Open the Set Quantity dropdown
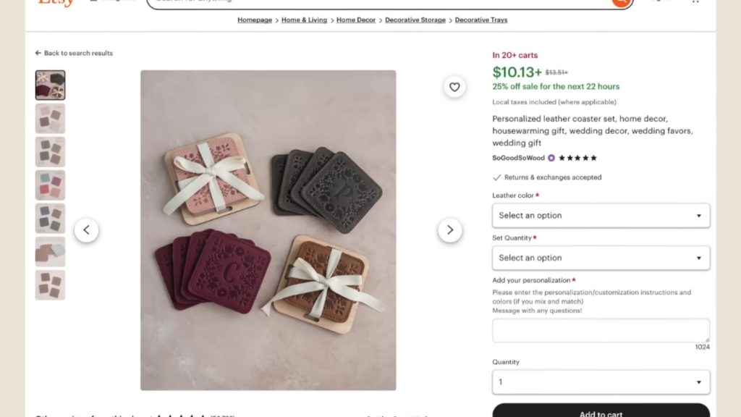 [x=601, y=258]
